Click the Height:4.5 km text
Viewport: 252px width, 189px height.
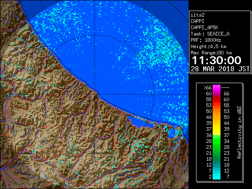[208, 46]
